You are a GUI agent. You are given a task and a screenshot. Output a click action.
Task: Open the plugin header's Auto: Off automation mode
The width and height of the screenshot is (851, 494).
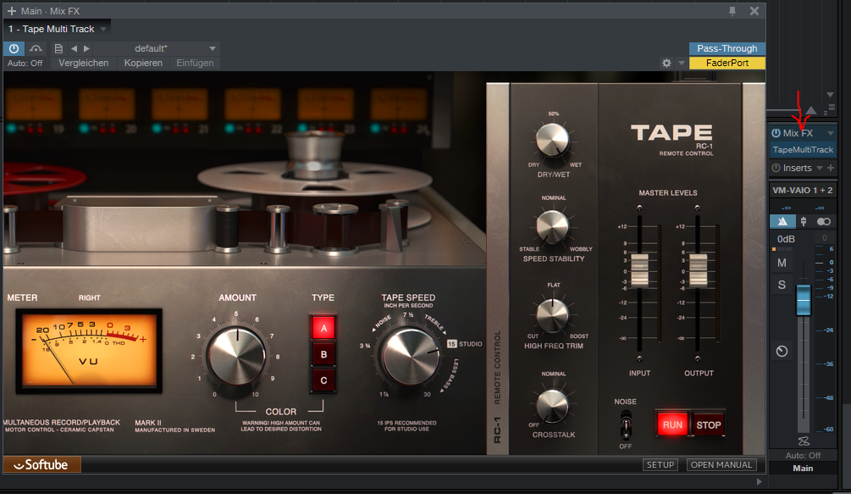(x=25, y=63)
